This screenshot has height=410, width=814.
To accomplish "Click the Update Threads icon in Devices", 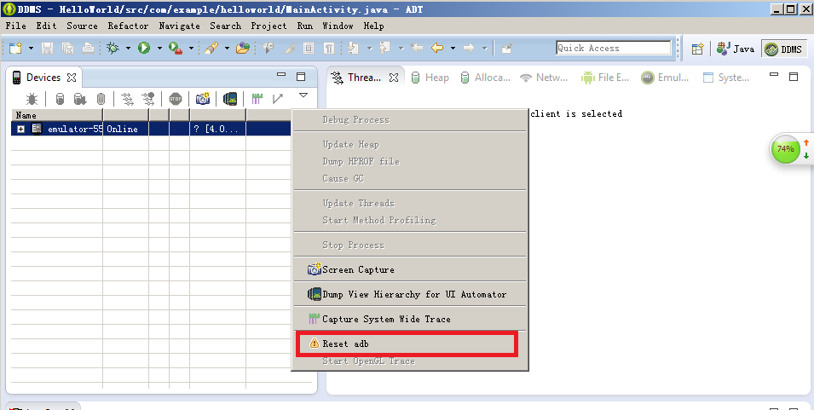I will (x=127, y=99).
